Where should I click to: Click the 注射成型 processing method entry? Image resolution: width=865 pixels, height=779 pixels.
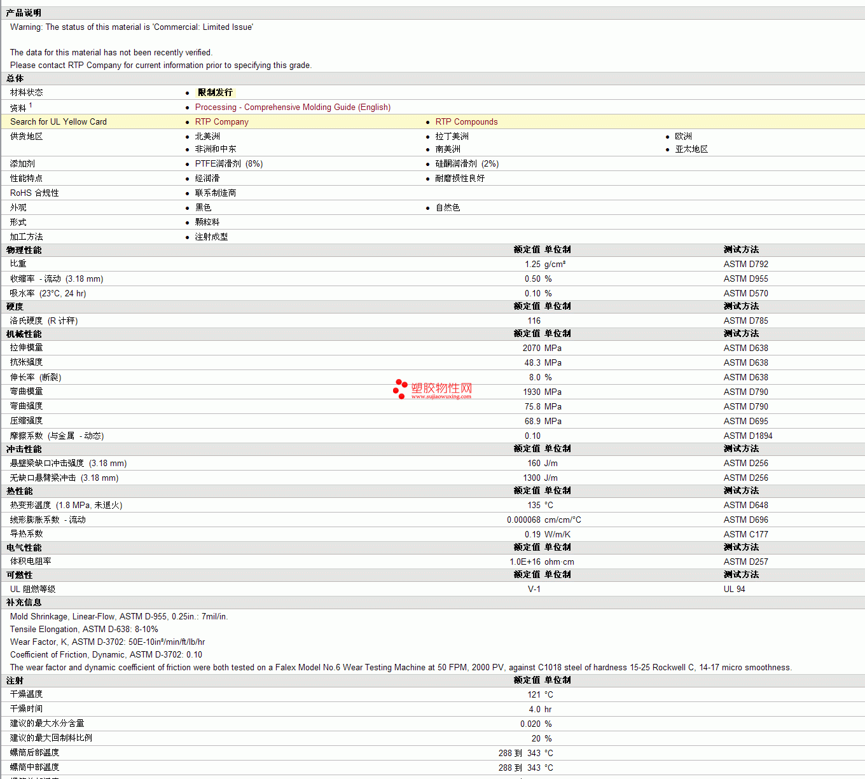point(211,237)
